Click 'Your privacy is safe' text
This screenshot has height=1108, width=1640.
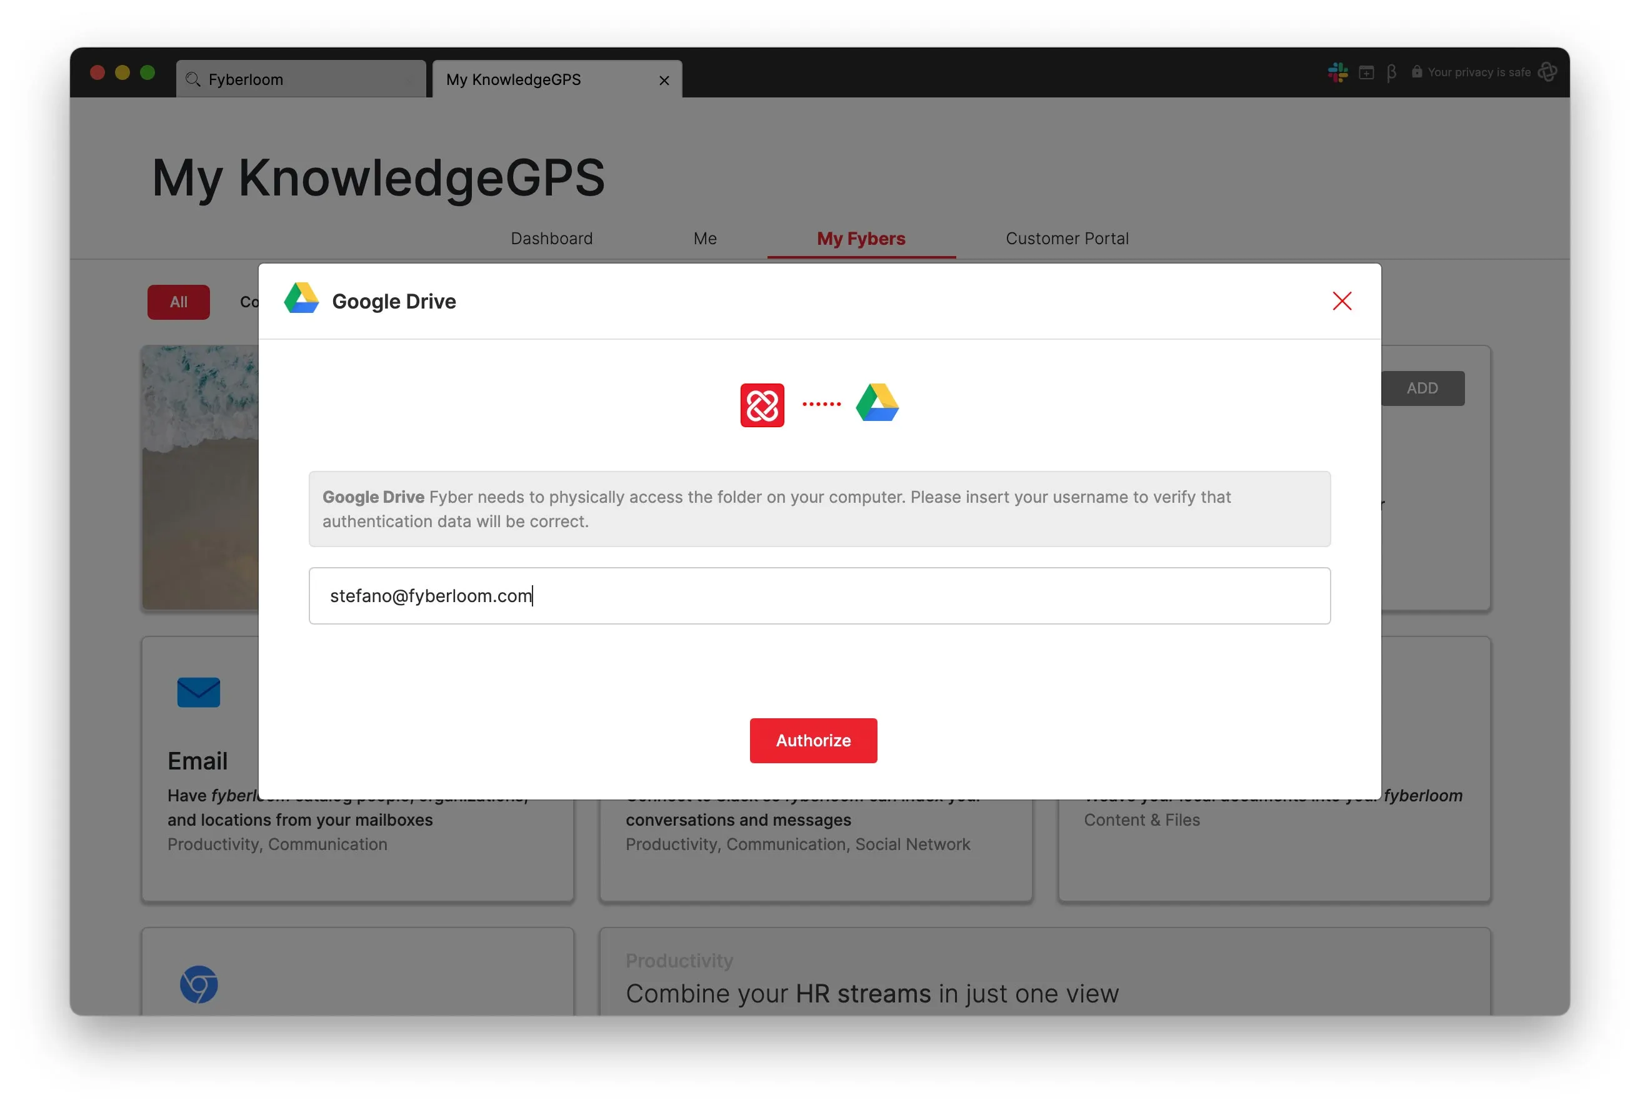click(x=1479, y=72)
